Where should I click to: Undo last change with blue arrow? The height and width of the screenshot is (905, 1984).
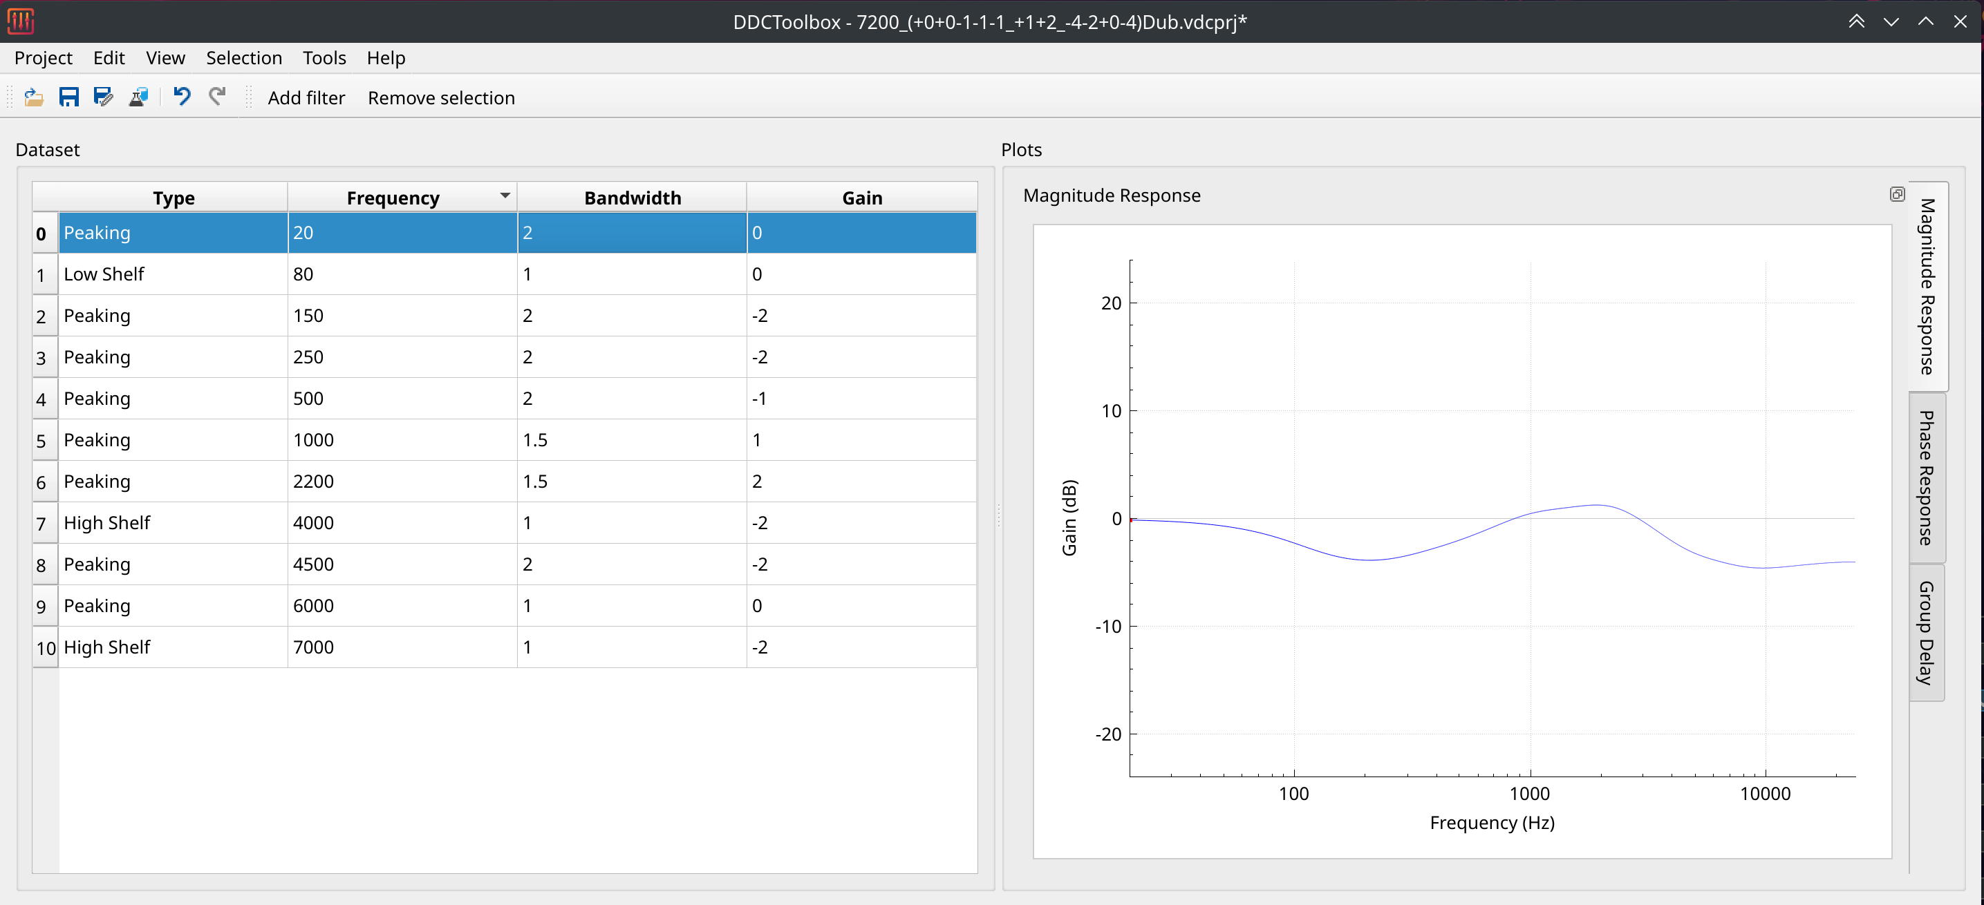(182, 97)
